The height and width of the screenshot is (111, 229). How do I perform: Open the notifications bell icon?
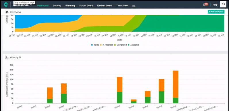coord(204,5)
